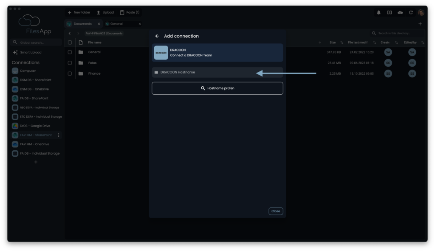The height and width of the screenshot is (251, 435).
Task: Click the Hostname prüfen button
Action: (x=217, y=88)
